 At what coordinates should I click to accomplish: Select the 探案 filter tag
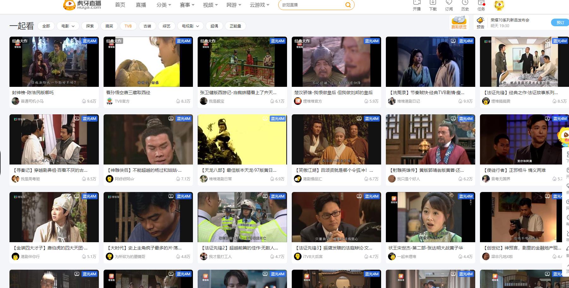(90, 26)
